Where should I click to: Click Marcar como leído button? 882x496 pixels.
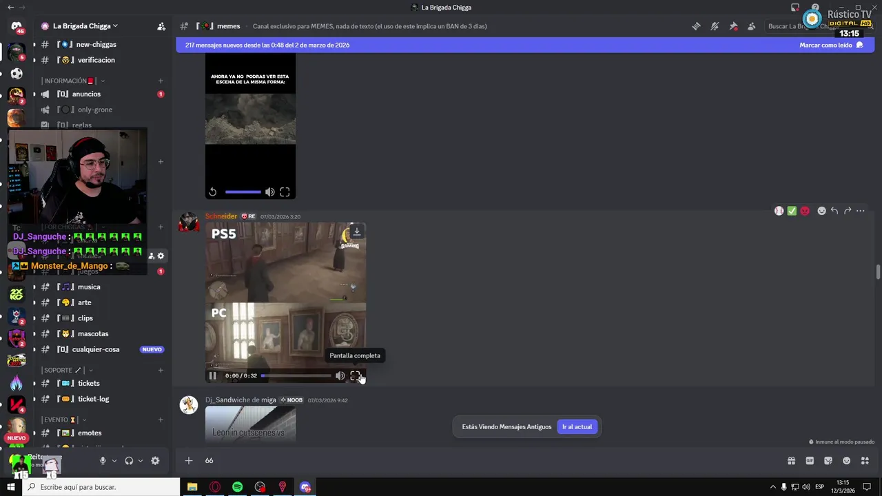[x=831, y=45]
